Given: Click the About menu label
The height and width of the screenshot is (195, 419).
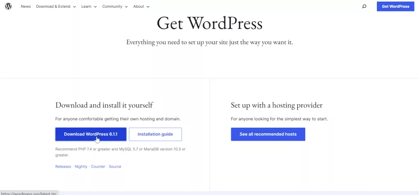Looking at the screenshot, I should point(138,7).
